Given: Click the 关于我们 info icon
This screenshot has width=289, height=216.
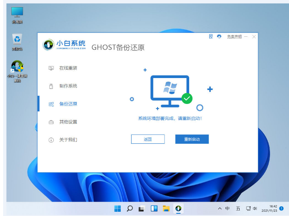Looking at the screenshot, I should pyautogui.click(x=51, y=140).
